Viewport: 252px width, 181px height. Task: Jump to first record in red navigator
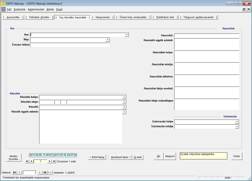point(27,161)
